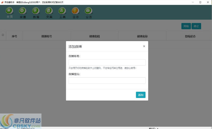
Task: Open the 公告 announcement mail icon
Action: point(89,11)
